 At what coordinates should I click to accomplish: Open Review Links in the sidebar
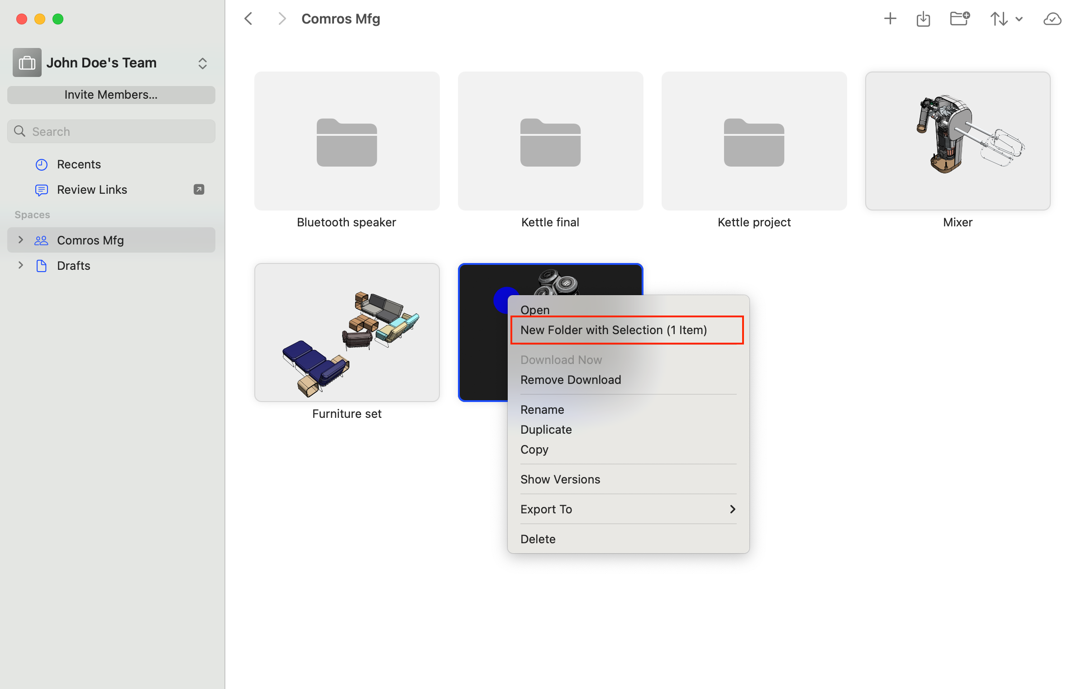tap(111, 190)
